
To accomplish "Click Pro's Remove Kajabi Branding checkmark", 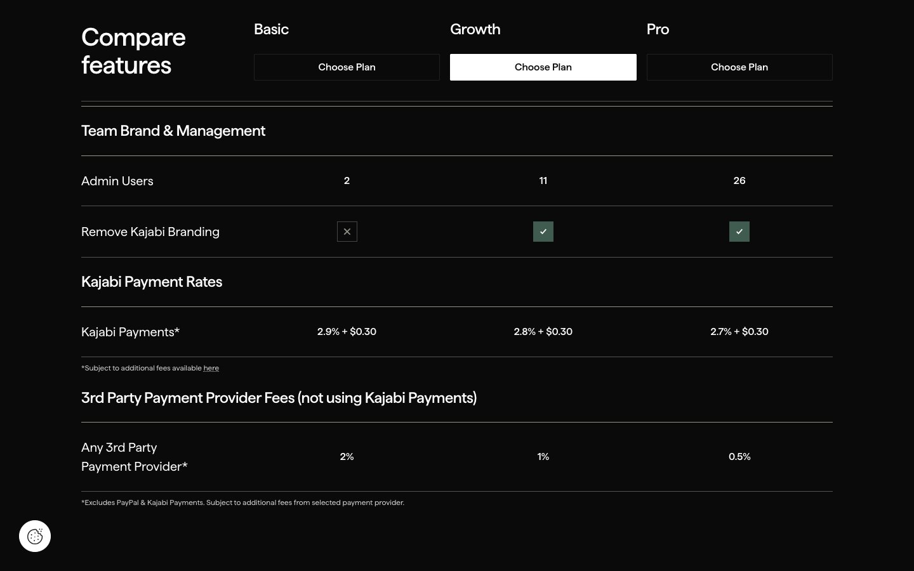I will 739,232.
